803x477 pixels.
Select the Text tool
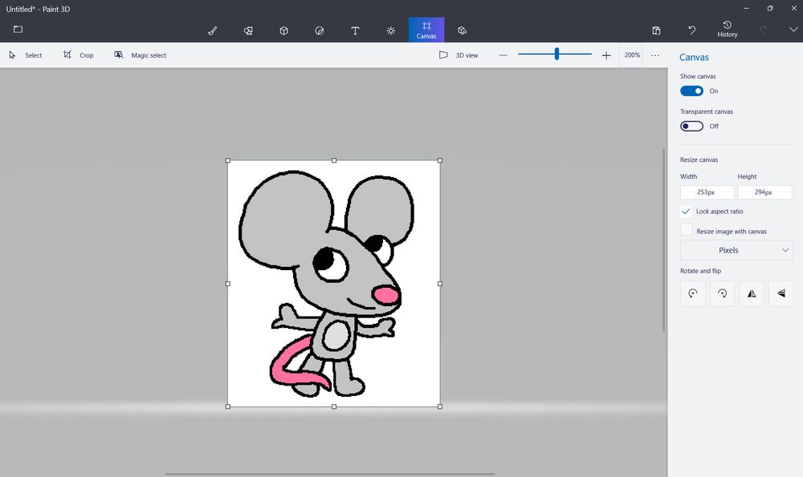pyautogui.click(x=355, y=30)
